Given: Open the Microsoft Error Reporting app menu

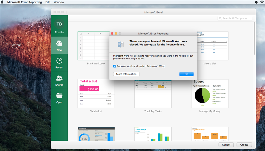Looking at the screenshot, I should (x=25, y=2).
